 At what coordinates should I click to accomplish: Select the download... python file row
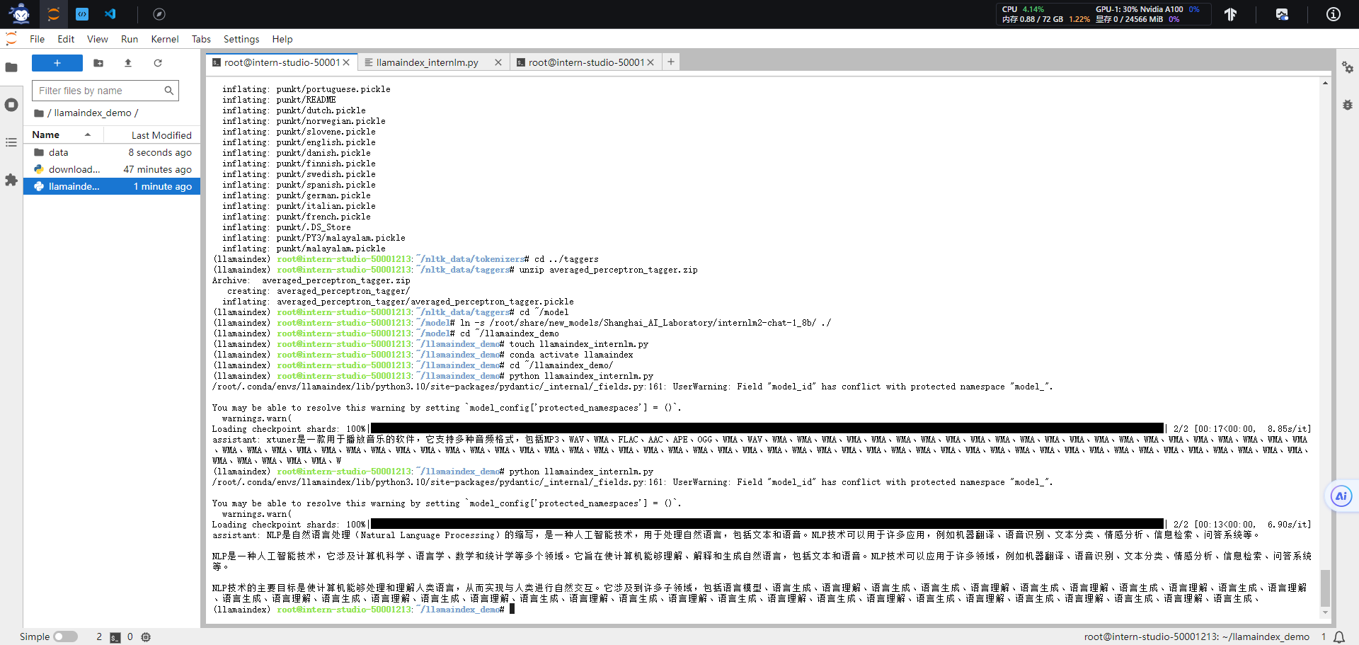112,169
